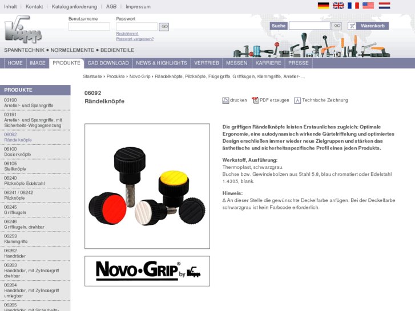415x311 pixels.
Task: Open MESSEN tab
Action: (x=237, y=63)
